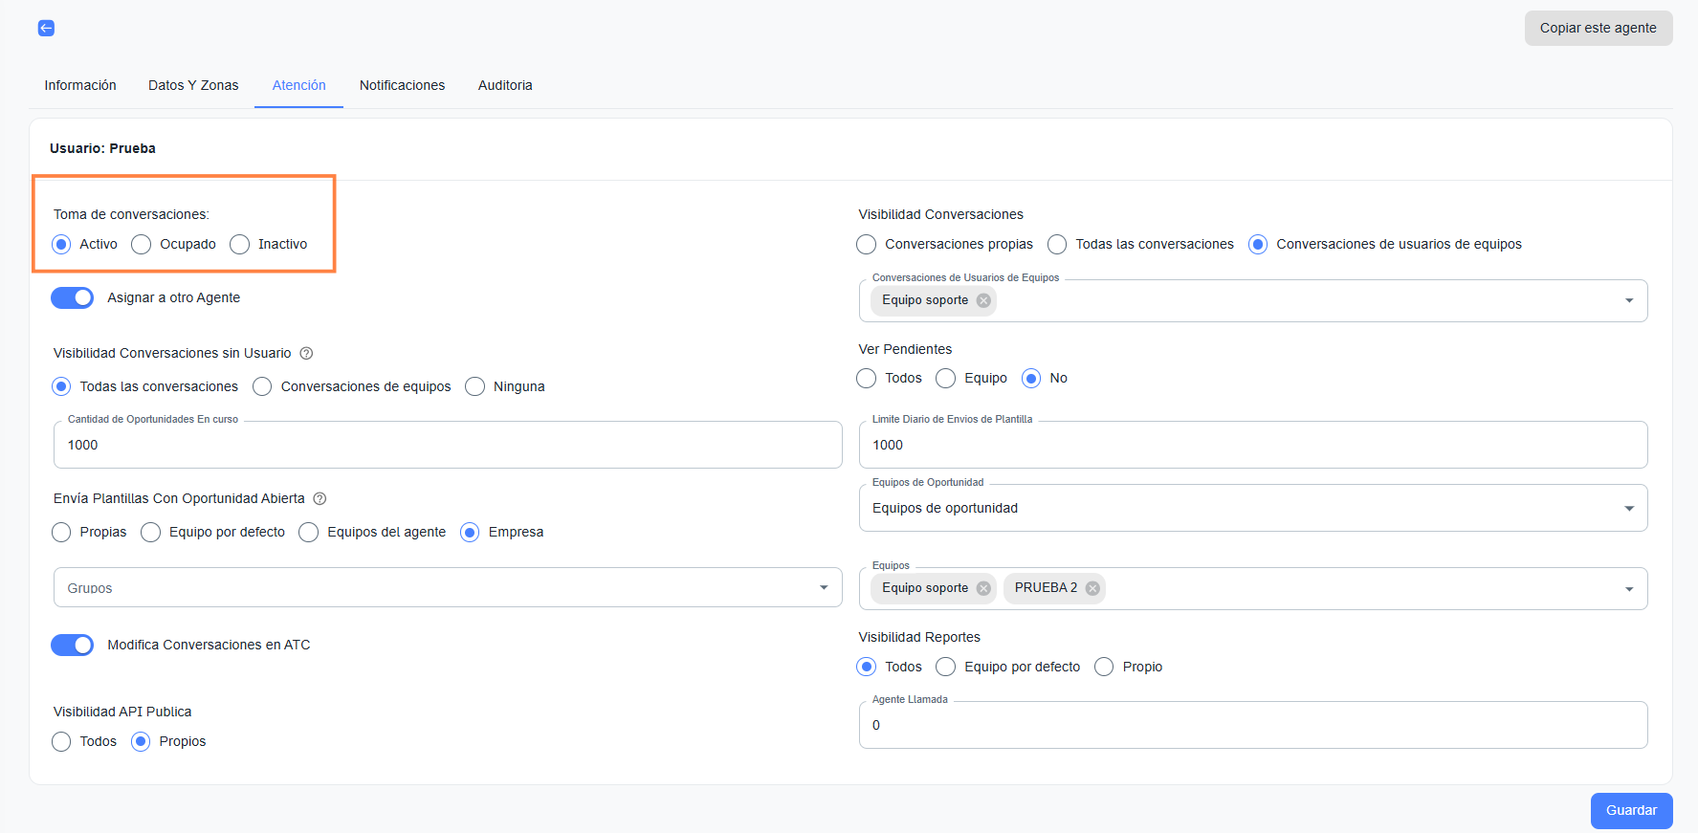Expand Conversaciones de Usuarios de Equipos dropdown arrow
Image resolution: width=1698 pixels, height=833 pixels.
(1628, 301)
